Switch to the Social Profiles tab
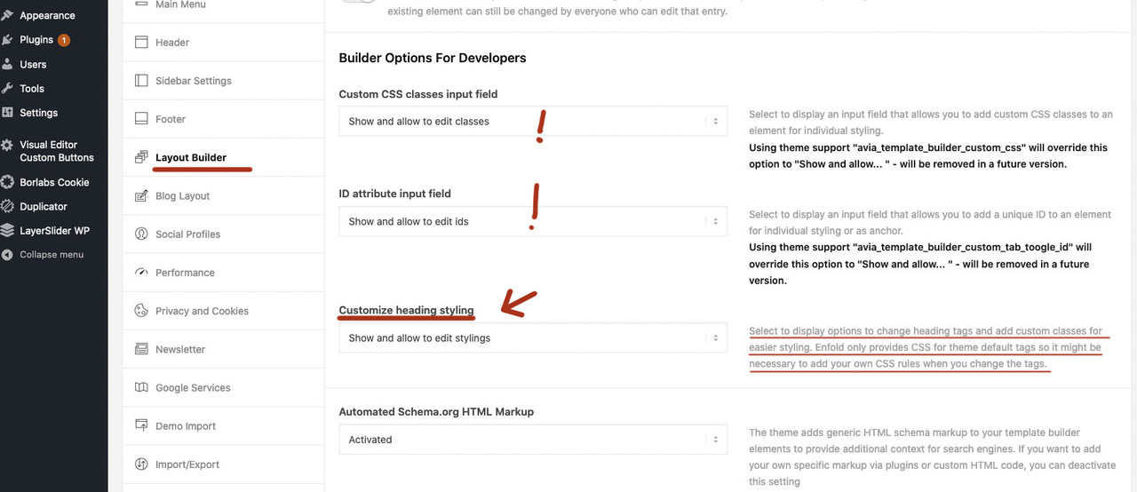The image size is (1137, 492). [223, 234]
